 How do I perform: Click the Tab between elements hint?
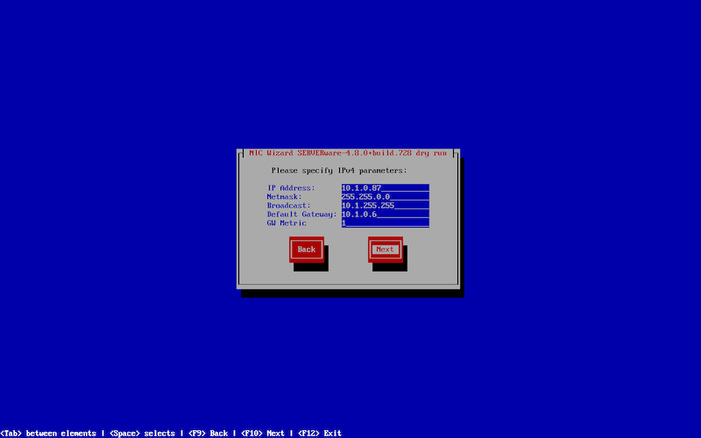click(48, 433)
